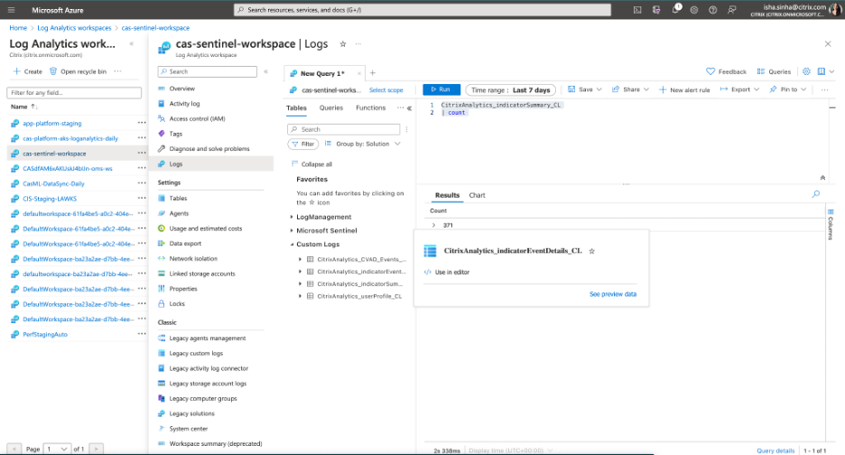Collapse the tables side pane

point(410,107)
